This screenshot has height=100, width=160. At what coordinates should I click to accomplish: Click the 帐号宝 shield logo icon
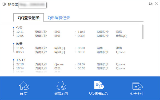click(4, 4)
